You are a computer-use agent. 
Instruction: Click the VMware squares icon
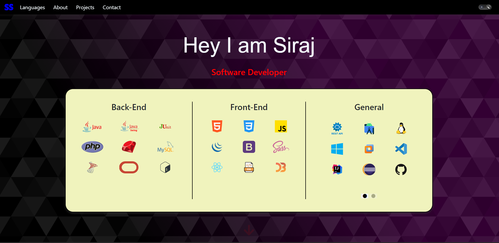(369, 149)
